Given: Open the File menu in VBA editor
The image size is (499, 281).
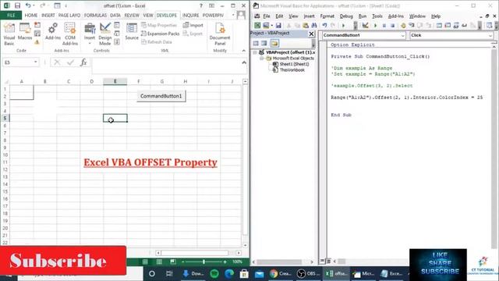Looking at the screenshot, I should coord(267,16).
